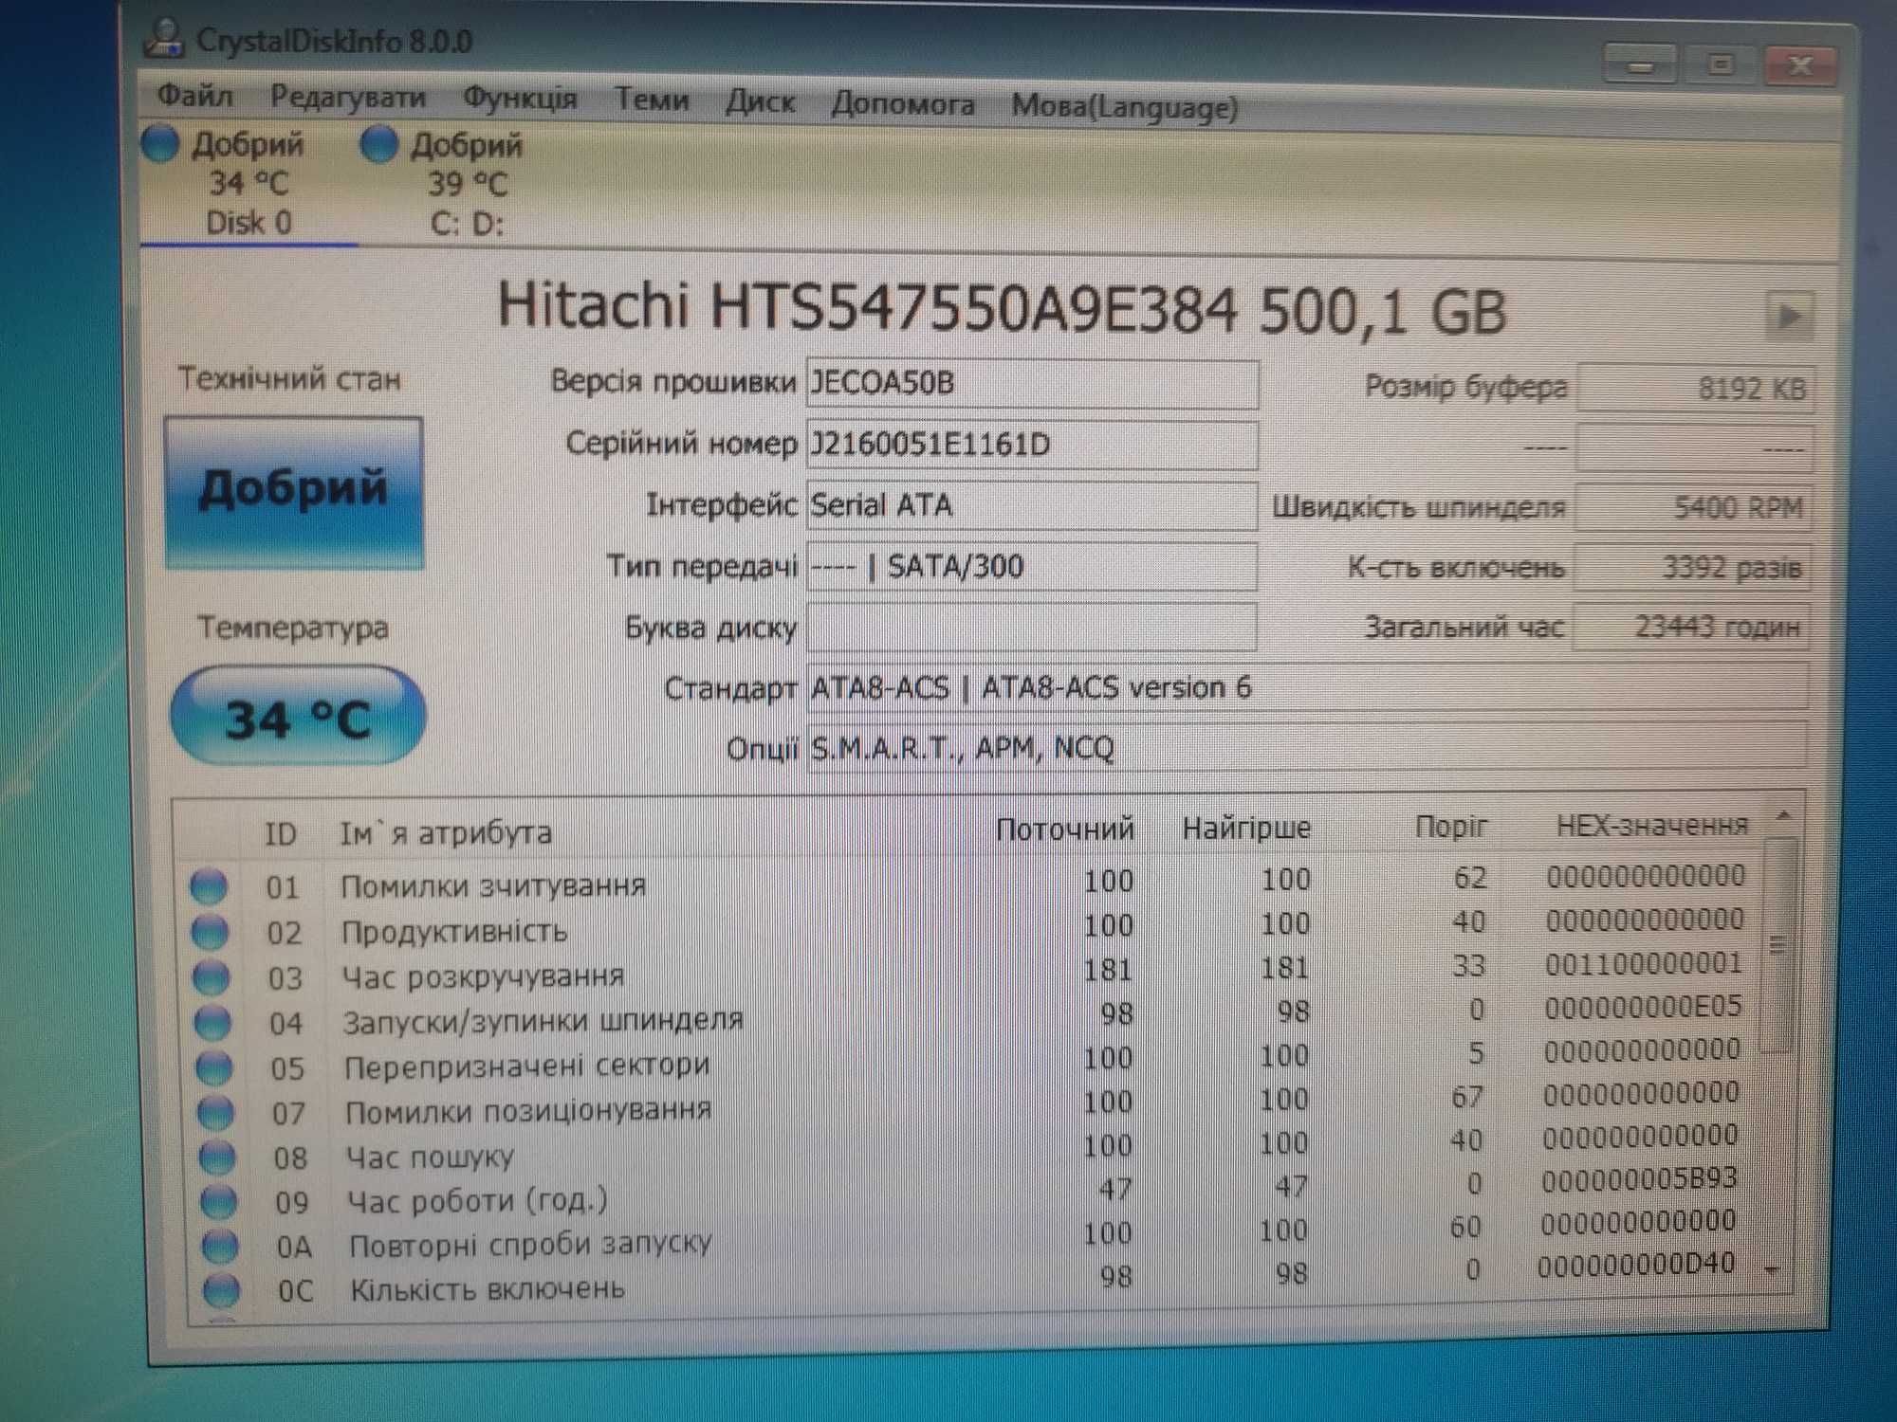Click the 34 °C temperature button
Screen dimensions: 1897x1422
[x=298, y=717]
